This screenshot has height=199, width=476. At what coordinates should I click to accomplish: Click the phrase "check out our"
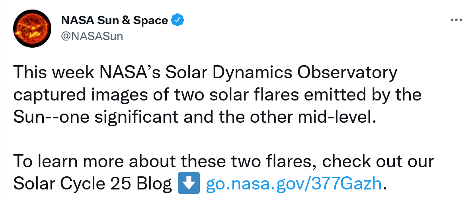coord(377,161)
